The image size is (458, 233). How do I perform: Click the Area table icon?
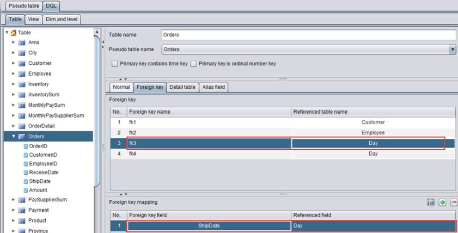[22, 42]
